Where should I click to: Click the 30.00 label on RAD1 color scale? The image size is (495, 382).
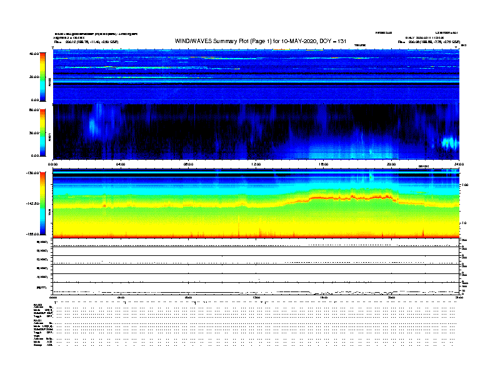(x=34, y=133)
